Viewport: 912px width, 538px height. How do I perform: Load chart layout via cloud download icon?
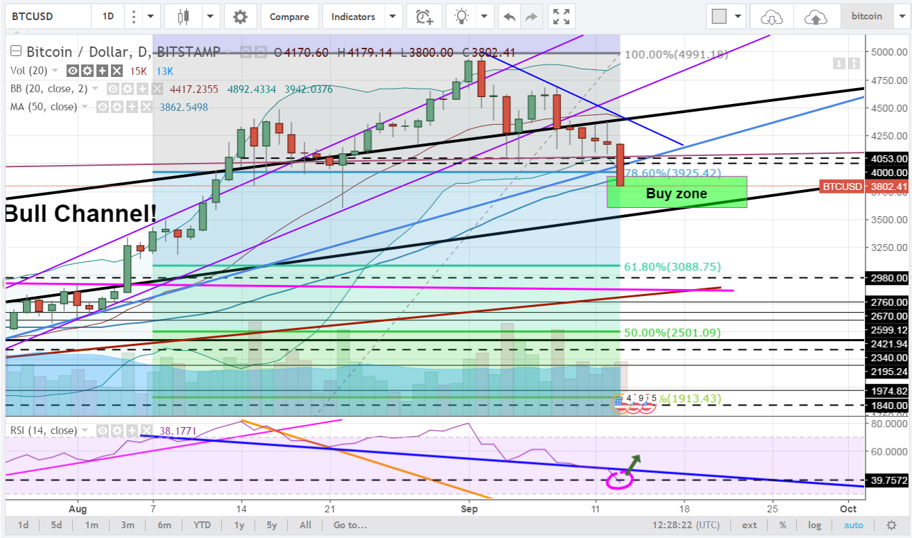(771, 17)
